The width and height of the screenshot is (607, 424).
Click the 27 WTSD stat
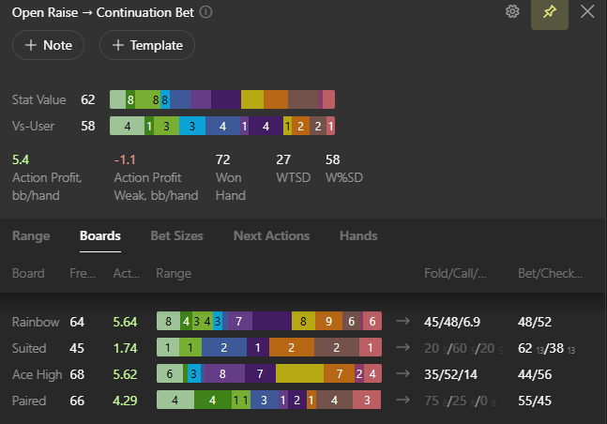click(283, 159)
